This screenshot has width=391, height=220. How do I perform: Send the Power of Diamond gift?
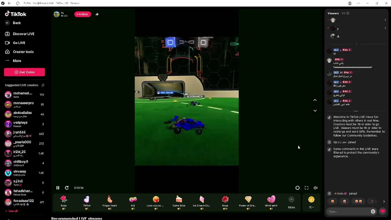point(248,203)
